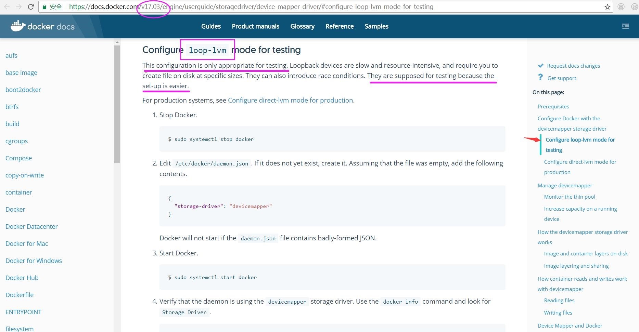The image size is (639, 332).
Task: Open the Reference menu
Action: coord(340,26)
